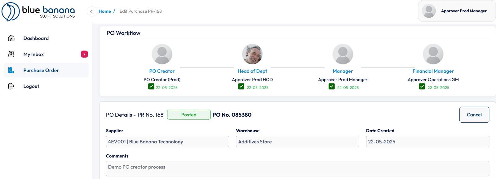Viewport: 496px width, 179px height.
Task: Toggle the green checkbox under PO Creator (Prod)
Action: point(151,86)
